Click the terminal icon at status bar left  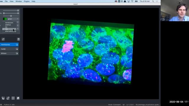[x=1, y=105]
